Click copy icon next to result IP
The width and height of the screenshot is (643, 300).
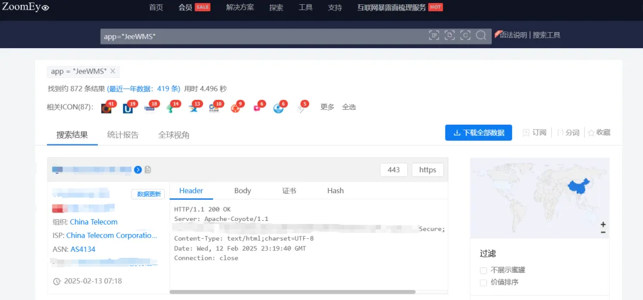148,169
